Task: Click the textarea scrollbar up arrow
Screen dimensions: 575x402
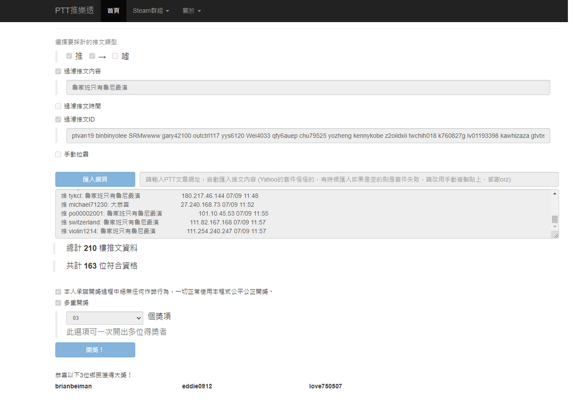Action: tap(555, 193)
